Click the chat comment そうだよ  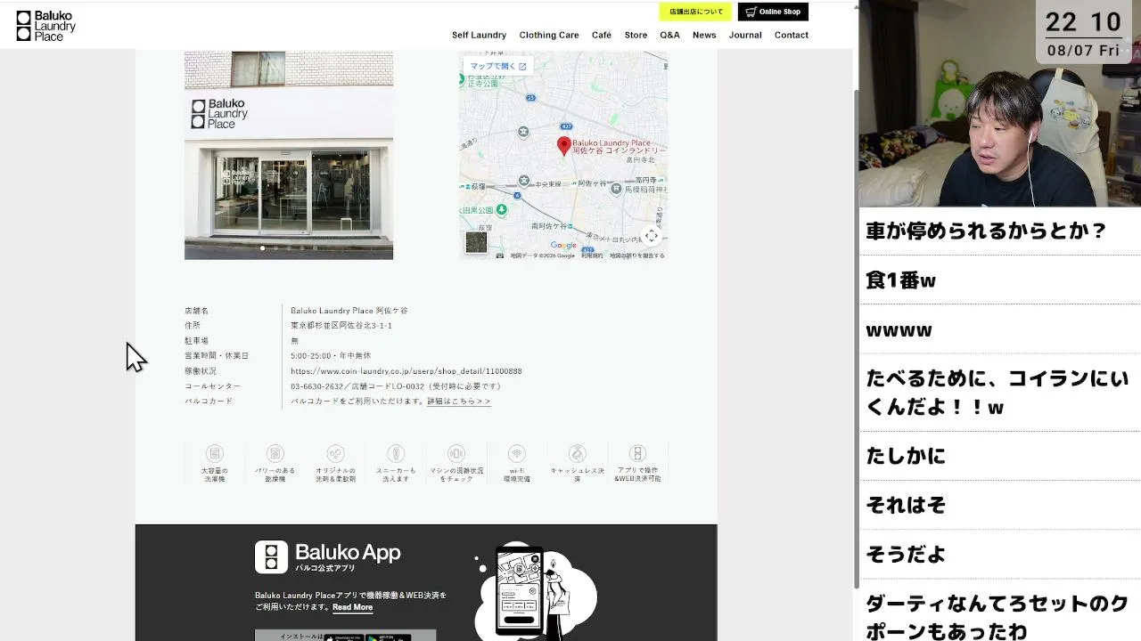click(x=906, y=555)
